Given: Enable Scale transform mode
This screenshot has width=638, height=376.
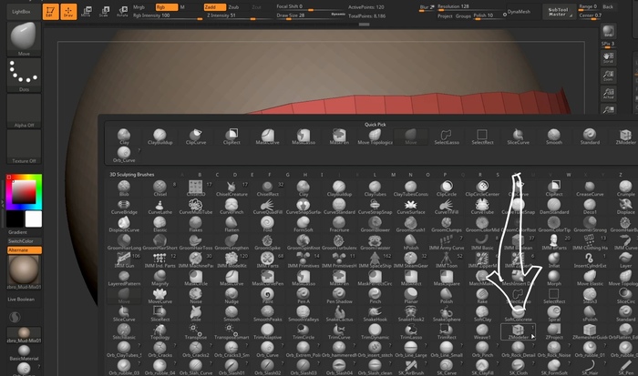Looking at the screenshot, I should tap(104, 12).
